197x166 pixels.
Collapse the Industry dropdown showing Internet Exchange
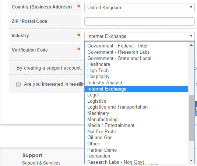140,36
